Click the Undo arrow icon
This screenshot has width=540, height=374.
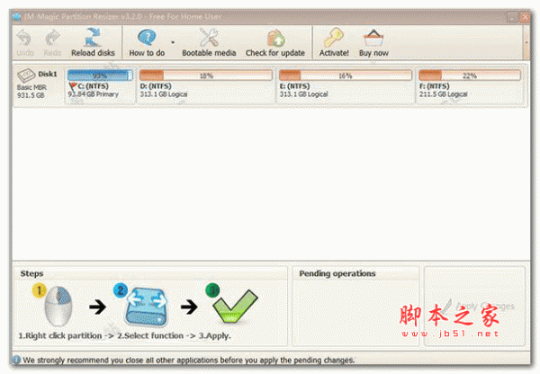click(24, 38)
